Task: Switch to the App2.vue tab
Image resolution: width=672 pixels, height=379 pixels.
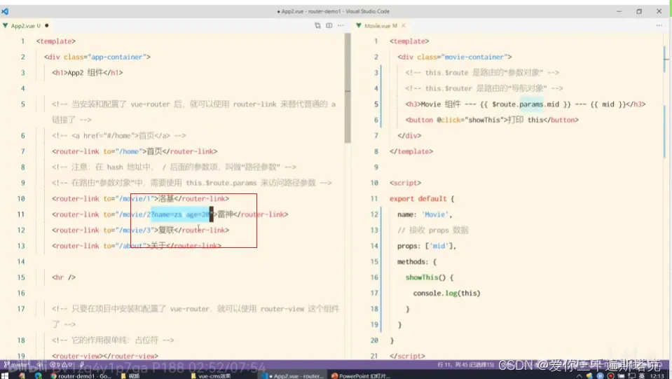Action: click(26, 26)
